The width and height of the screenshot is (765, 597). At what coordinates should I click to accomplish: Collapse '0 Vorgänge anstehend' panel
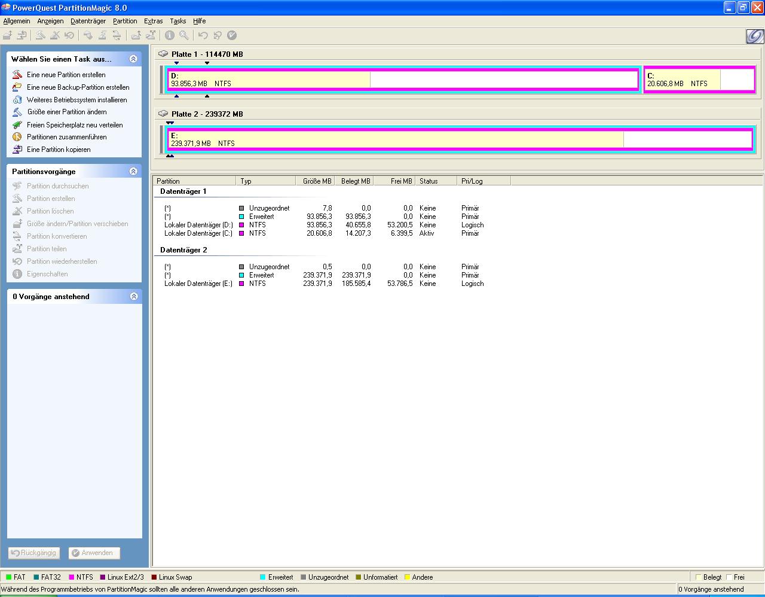tap(133, 296)
